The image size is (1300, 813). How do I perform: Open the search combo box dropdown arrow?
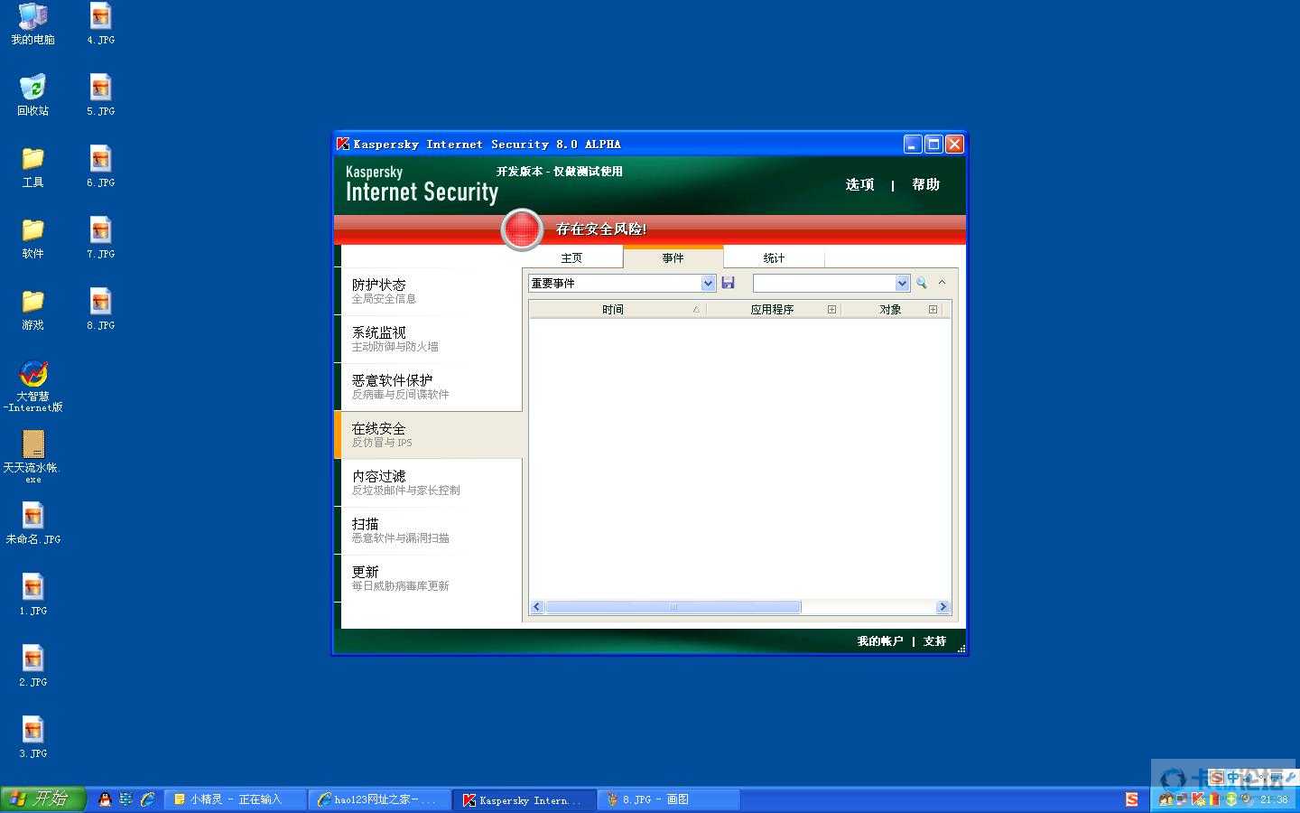902,284
